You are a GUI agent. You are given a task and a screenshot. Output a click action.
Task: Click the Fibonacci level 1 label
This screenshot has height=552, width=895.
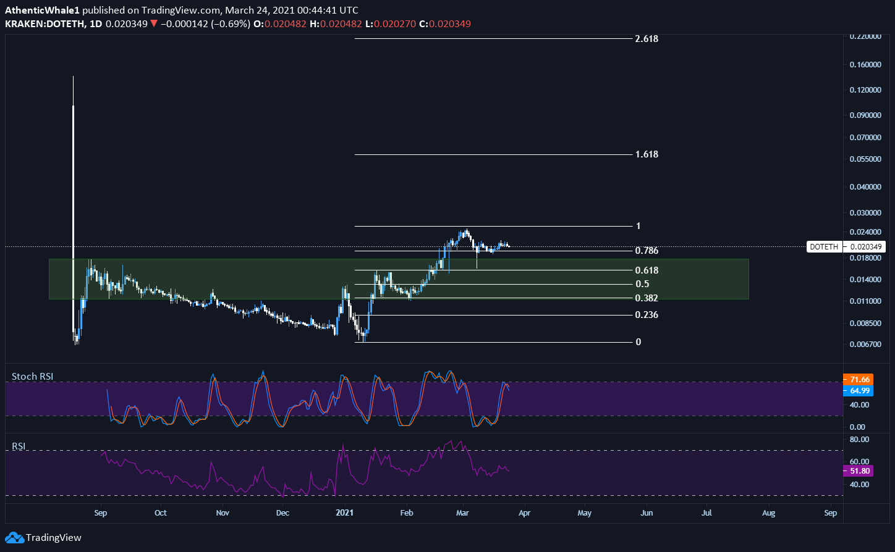point(638,226)
